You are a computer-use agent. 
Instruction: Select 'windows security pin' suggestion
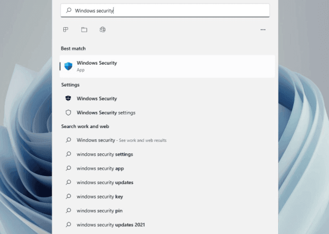167,210
